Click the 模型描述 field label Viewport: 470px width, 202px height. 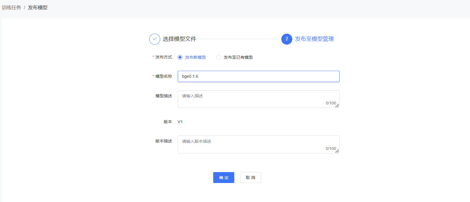pos(164,96)
